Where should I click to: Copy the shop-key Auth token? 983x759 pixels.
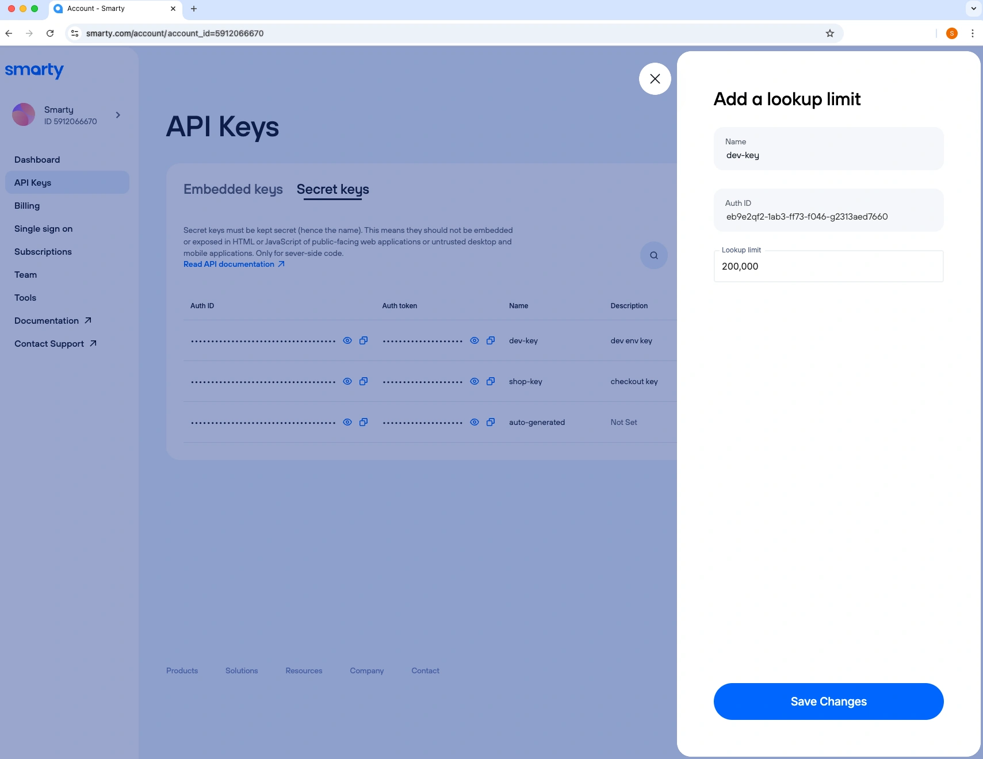click(491, 381)
